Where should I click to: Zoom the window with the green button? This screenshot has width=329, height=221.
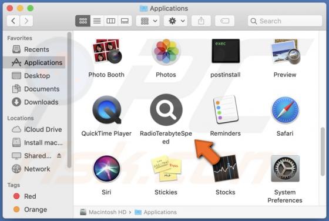coord(31,8)
